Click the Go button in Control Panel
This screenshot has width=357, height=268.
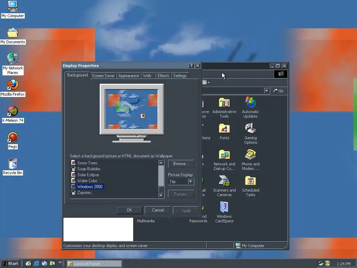coord(279,91)
